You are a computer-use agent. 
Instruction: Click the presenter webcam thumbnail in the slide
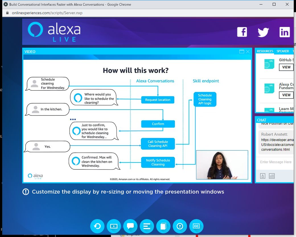pos(222,165)
